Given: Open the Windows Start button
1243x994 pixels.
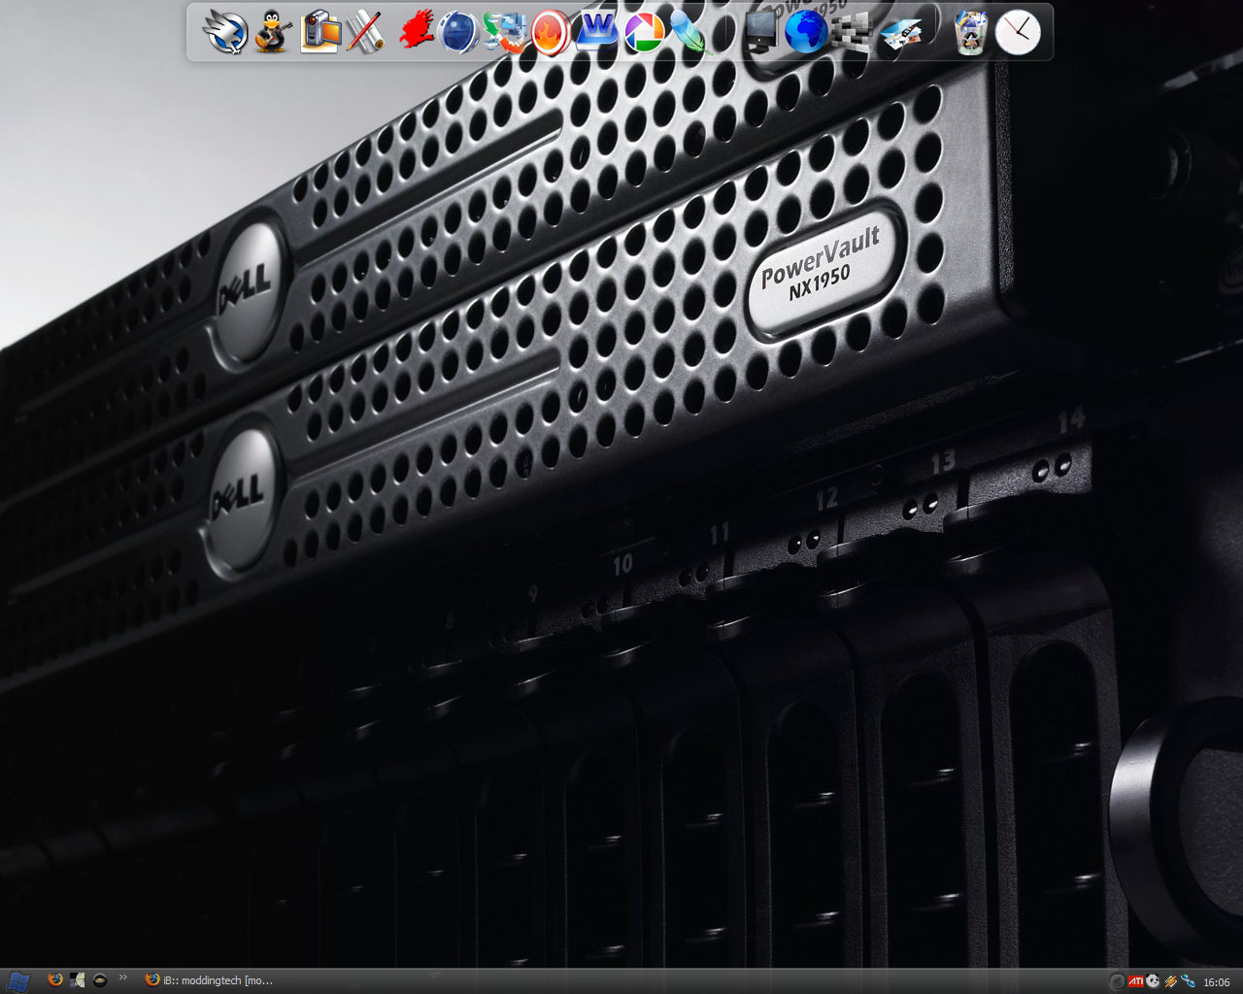Looking at the screenshot, I should tap(18, 981).
